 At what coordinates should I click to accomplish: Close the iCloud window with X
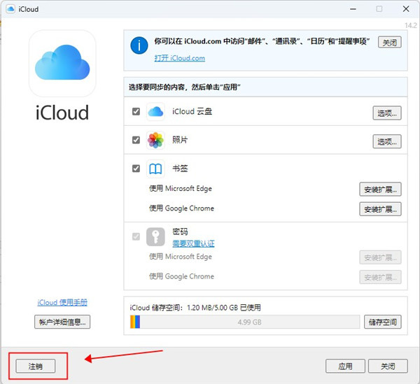(x=406, y=9)
